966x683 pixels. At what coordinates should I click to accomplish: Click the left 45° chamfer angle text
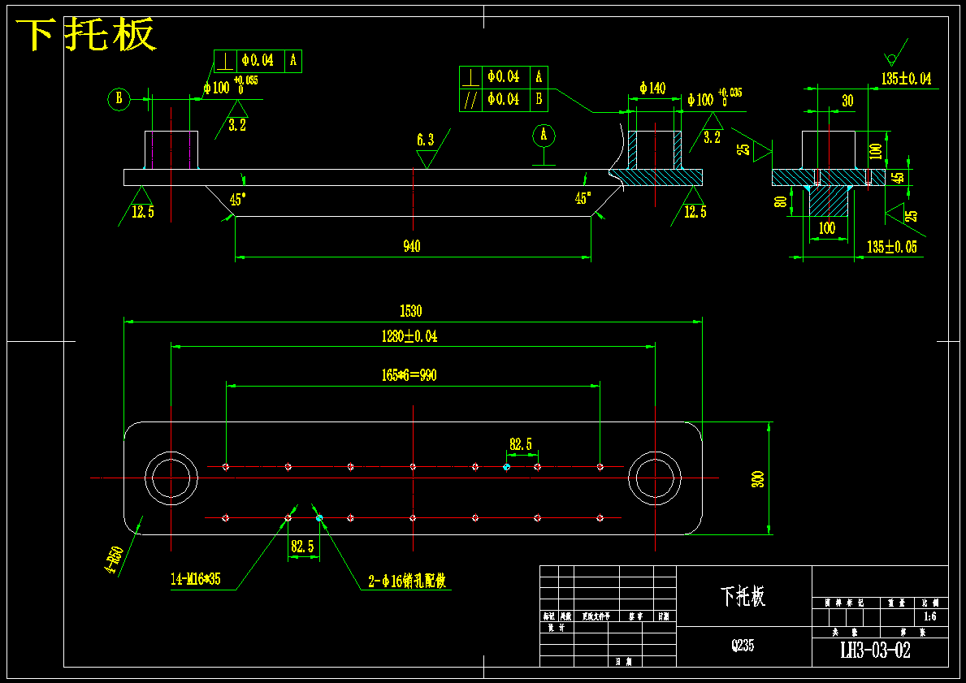coord(238,200)
